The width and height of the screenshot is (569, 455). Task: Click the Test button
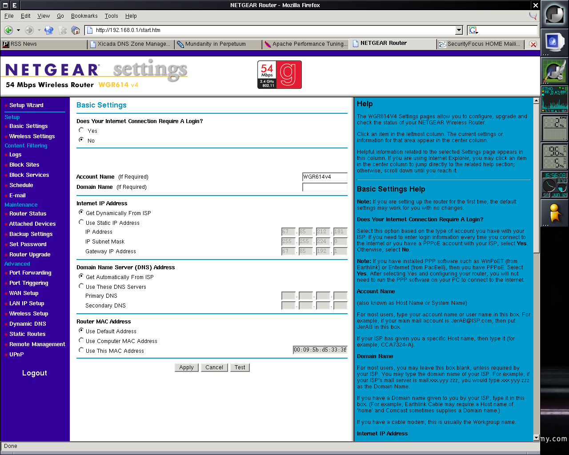point(240,367)
